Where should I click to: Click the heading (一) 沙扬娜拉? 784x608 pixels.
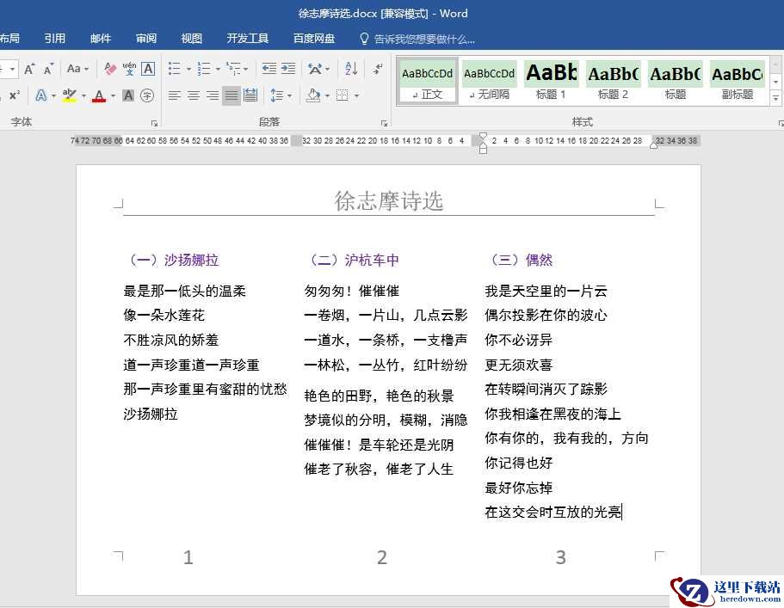click(171, 261)
